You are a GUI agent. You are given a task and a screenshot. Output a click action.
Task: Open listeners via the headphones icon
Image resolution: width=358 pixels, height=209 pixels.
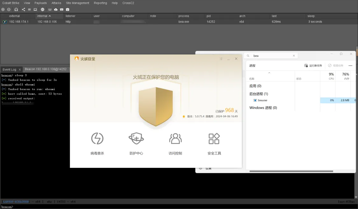[16, 9]
